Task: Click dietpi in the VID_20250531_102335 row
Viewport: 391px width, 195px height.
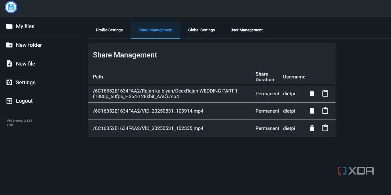Action: pos(289,128)
